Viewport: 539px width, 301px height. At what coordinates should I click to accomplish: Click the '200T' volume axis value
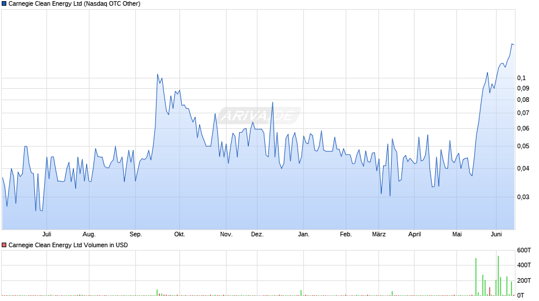[x=524, y=280]
